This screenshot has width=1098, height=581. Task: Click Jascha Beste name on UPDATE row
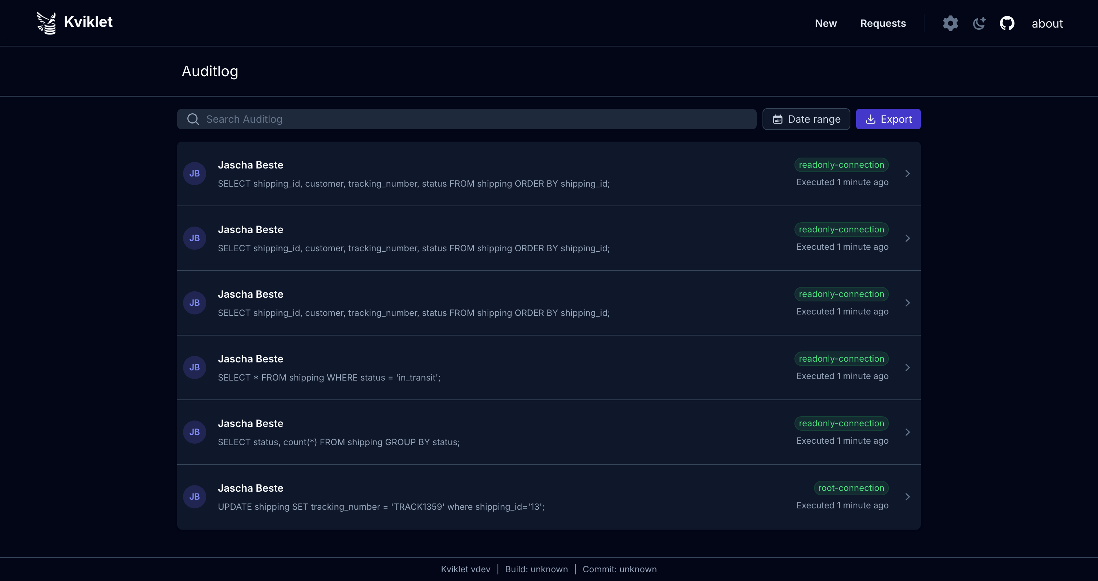pos(251,488)
